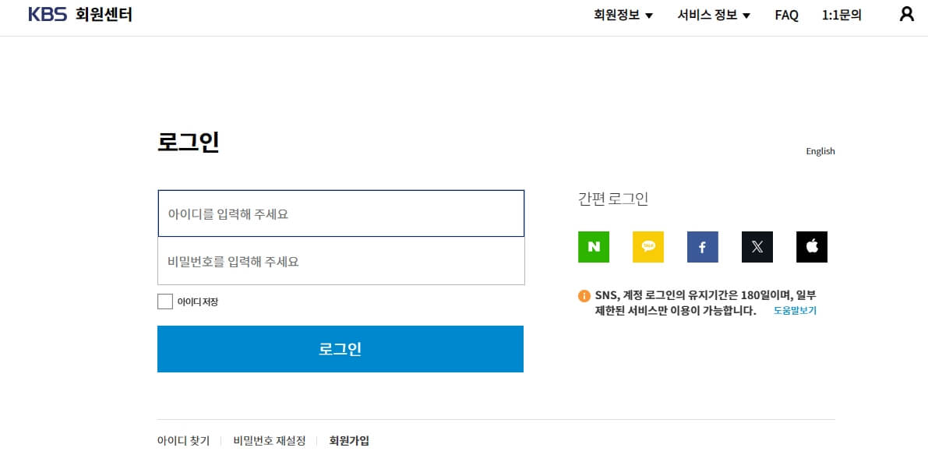This screenshot has height=462, width=928.
Task: Open the 도움말보기 help link
Action: 796,310
